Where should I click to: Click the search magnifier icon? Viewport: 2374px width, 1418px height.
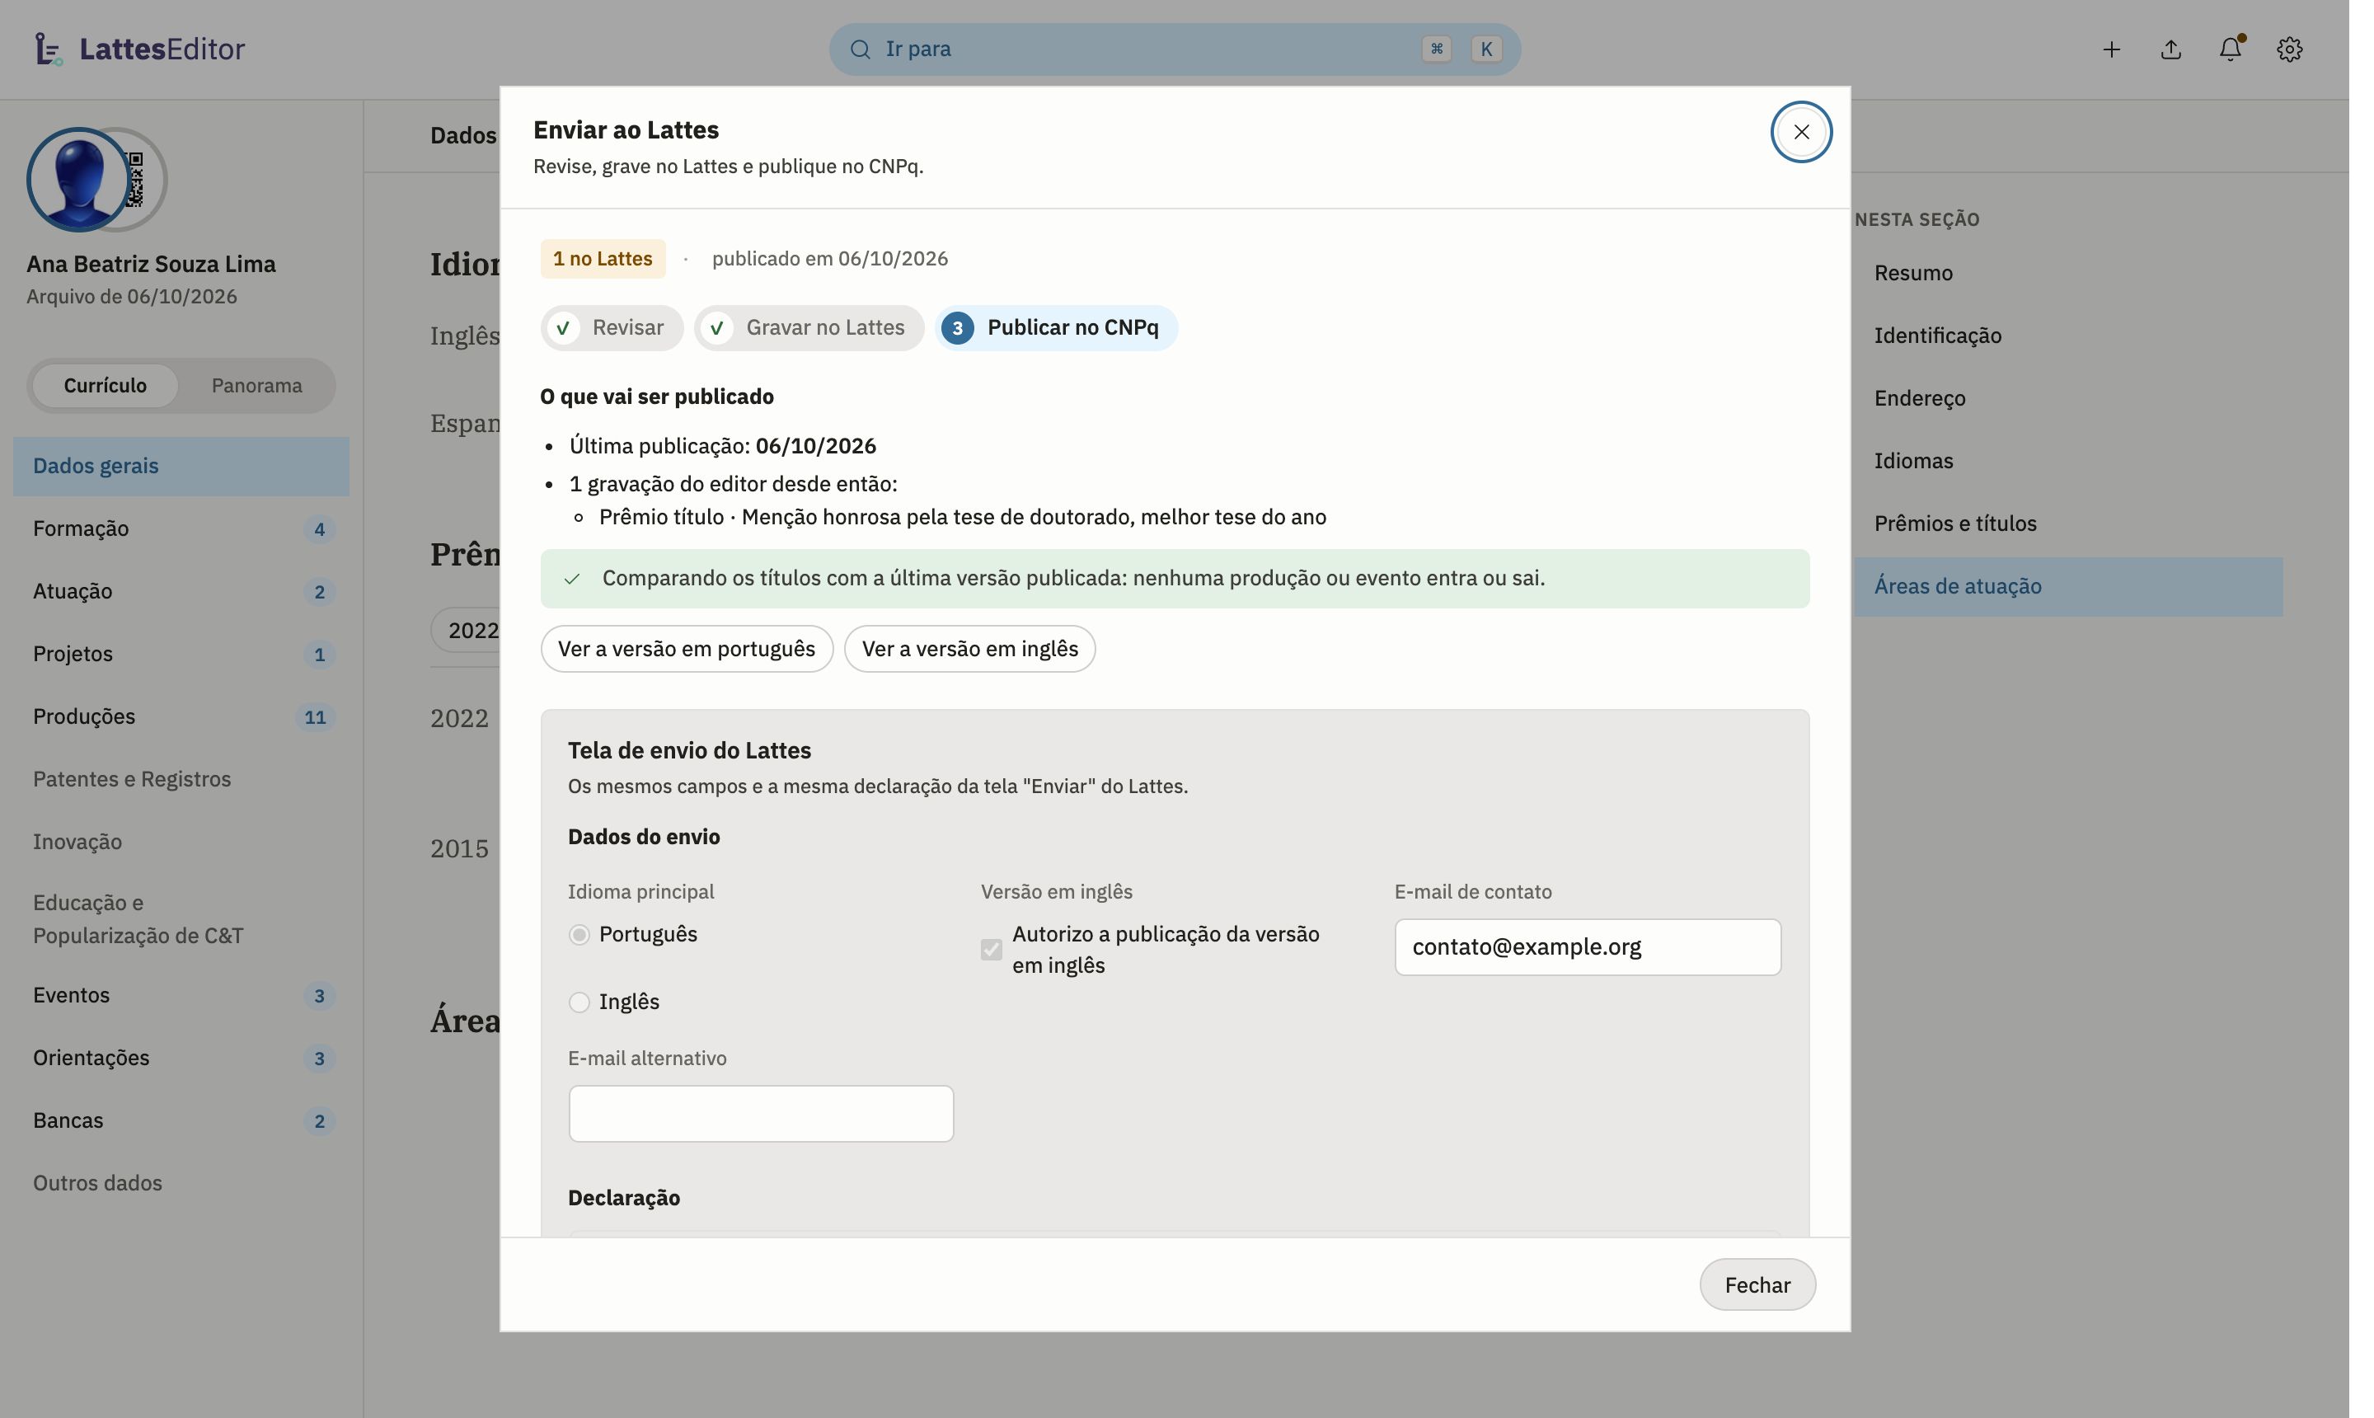(x=860, y=49)
